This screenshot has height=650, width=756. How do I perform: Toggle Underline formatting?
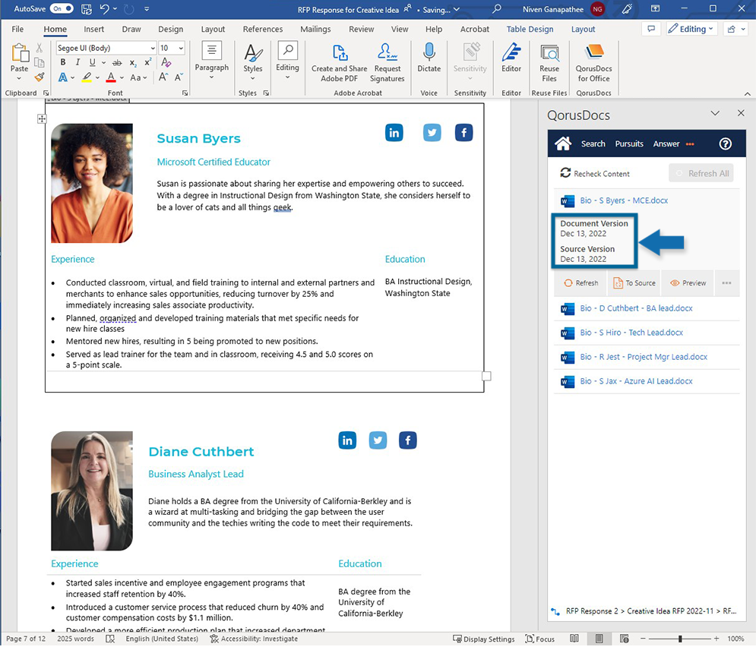pyautogui.click(x=92, y=62)
